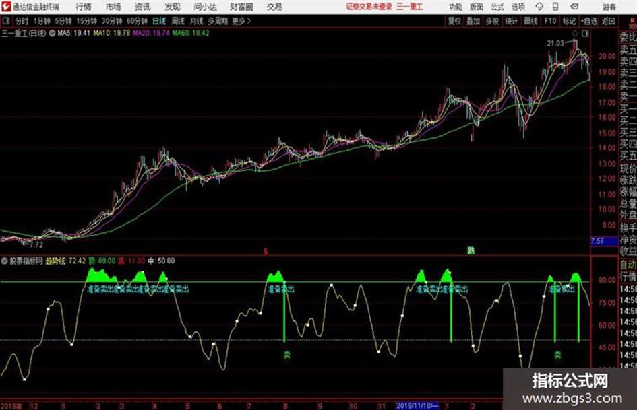Switch to the 60分钟 period tab

point(138,21)
